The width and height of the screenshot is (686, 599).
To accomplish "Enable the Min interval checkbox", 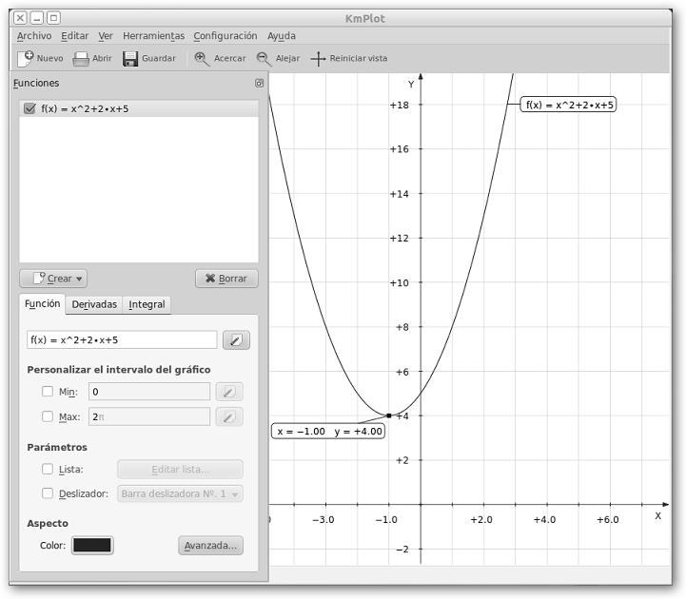I will coord(48,391).
